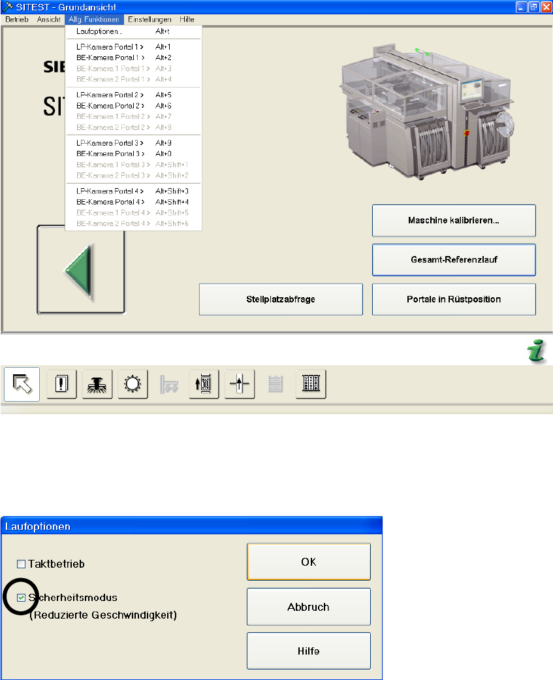Click the Maschine kalibrieren... button

[x=454, y=221]
